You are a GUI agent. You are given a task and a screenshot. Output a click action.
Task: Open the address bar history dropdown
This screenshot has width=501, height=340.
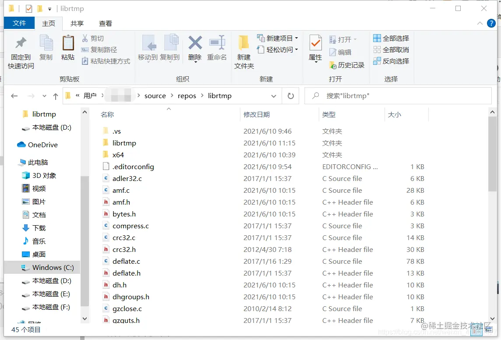tap(274, 96)
